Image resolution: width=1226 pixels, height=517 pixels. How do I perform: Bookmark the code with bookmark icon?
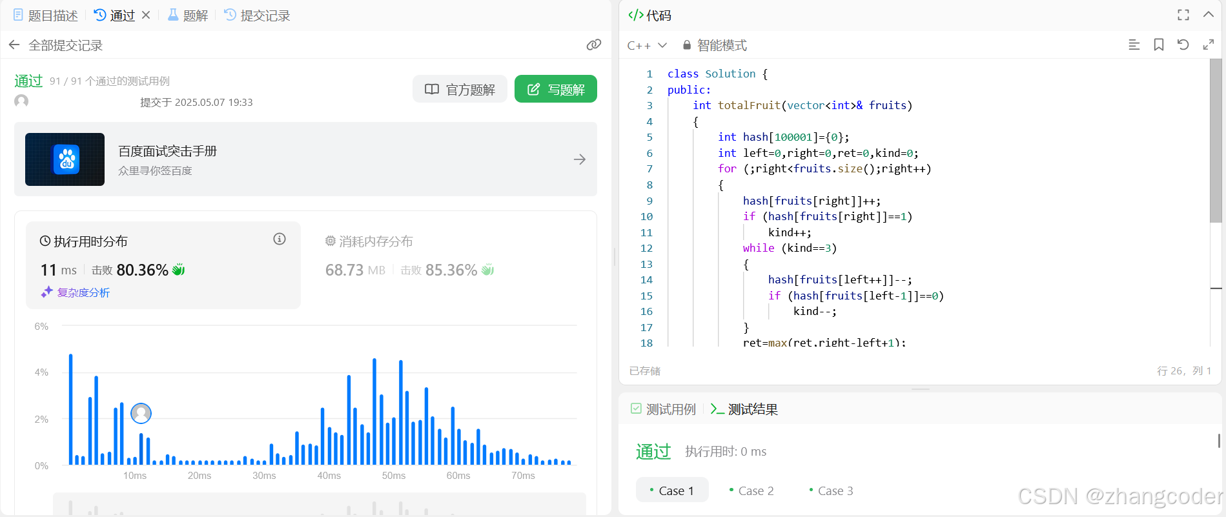(x=1159, y=45)
